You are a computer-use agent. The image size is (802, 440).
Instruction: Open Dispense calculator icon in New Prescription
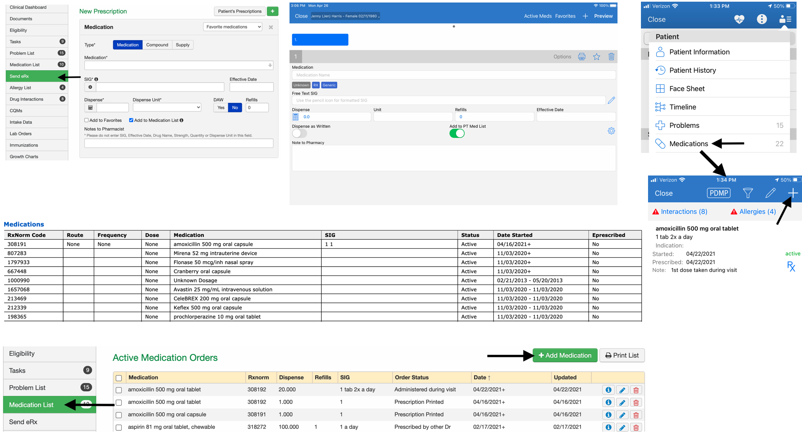point(90,108)
